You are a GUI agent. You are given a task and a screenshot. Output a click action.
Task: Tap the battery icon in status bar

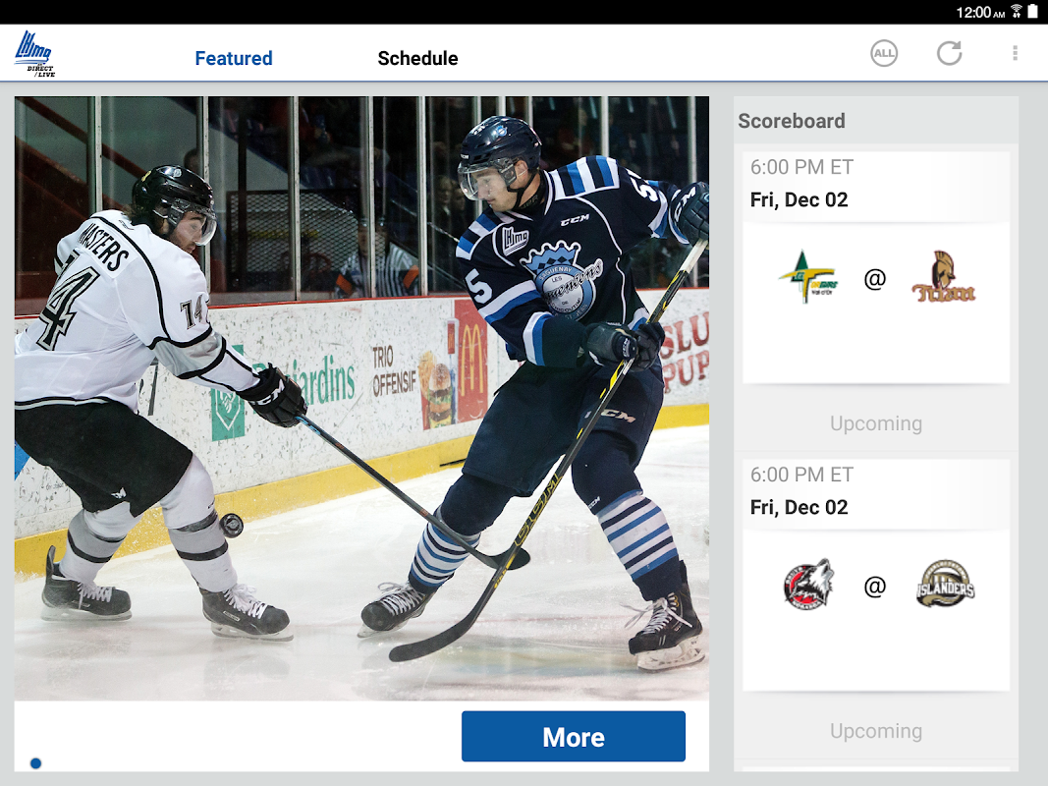(x=1032, y=12)
